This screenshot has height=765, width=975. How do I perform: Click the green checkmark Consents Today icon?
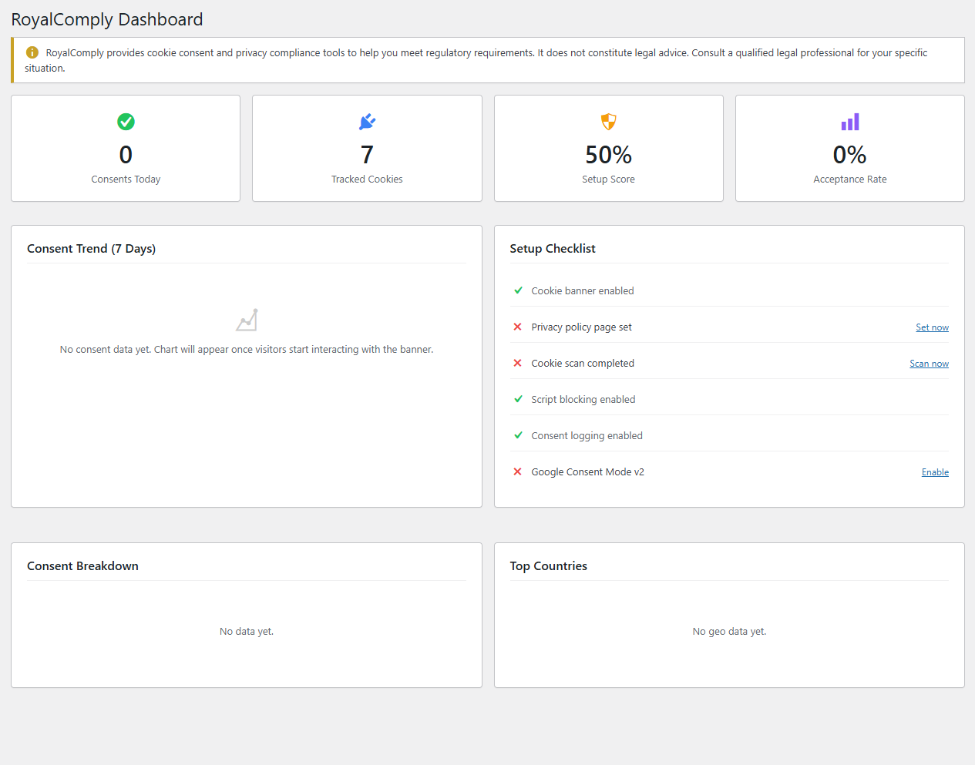pyautogui.click(x=126, y=122)
